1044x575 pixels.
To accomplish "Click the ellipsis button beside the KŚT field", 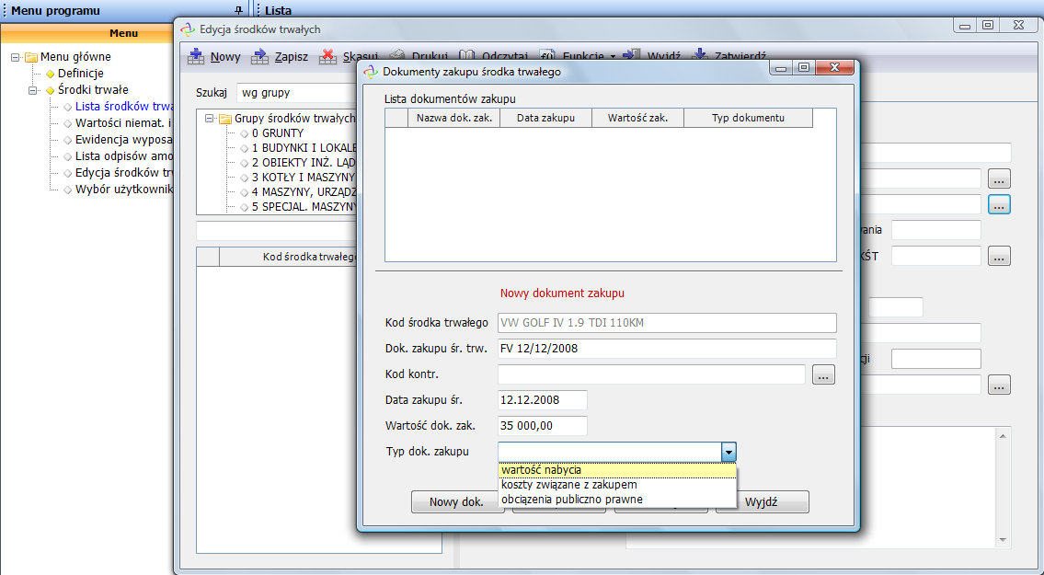I will [x=999, y=256].
